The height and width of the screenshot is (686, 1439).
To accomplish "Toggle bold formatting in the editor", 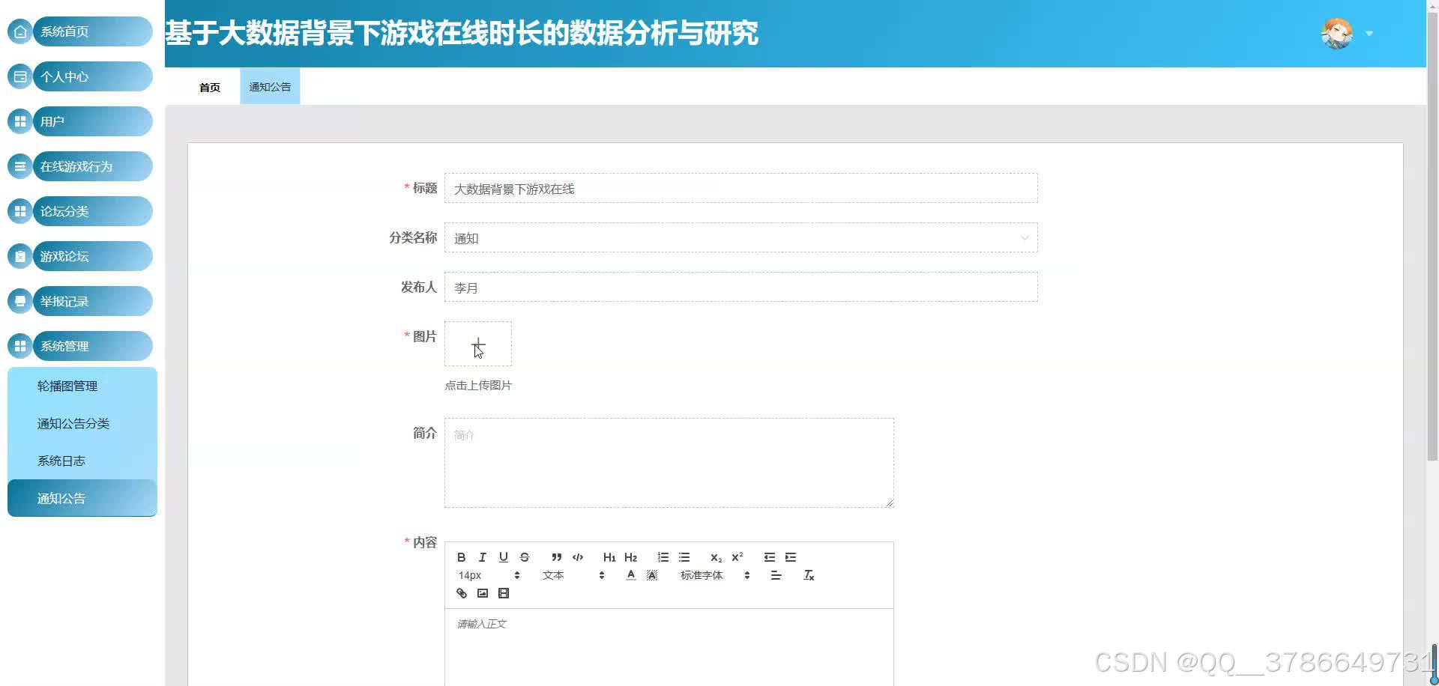I will point(460,556).
